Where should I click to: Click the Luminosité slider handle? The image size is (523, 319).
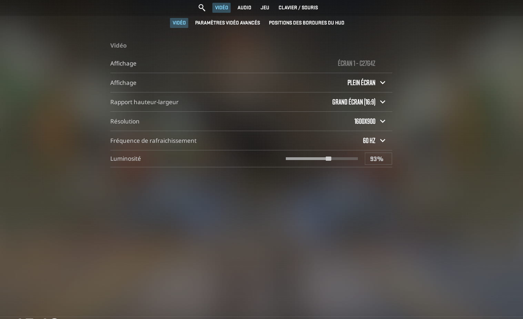(329, 159)
